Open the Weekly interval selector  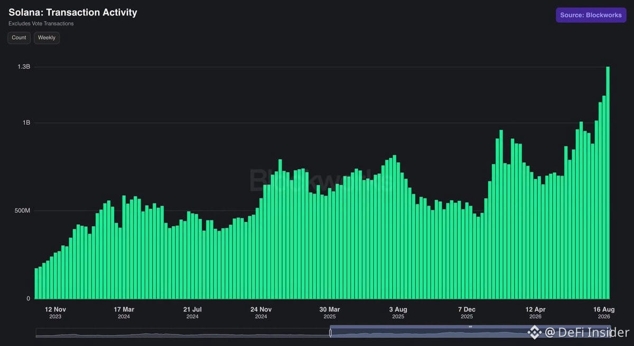pos(47,38)
